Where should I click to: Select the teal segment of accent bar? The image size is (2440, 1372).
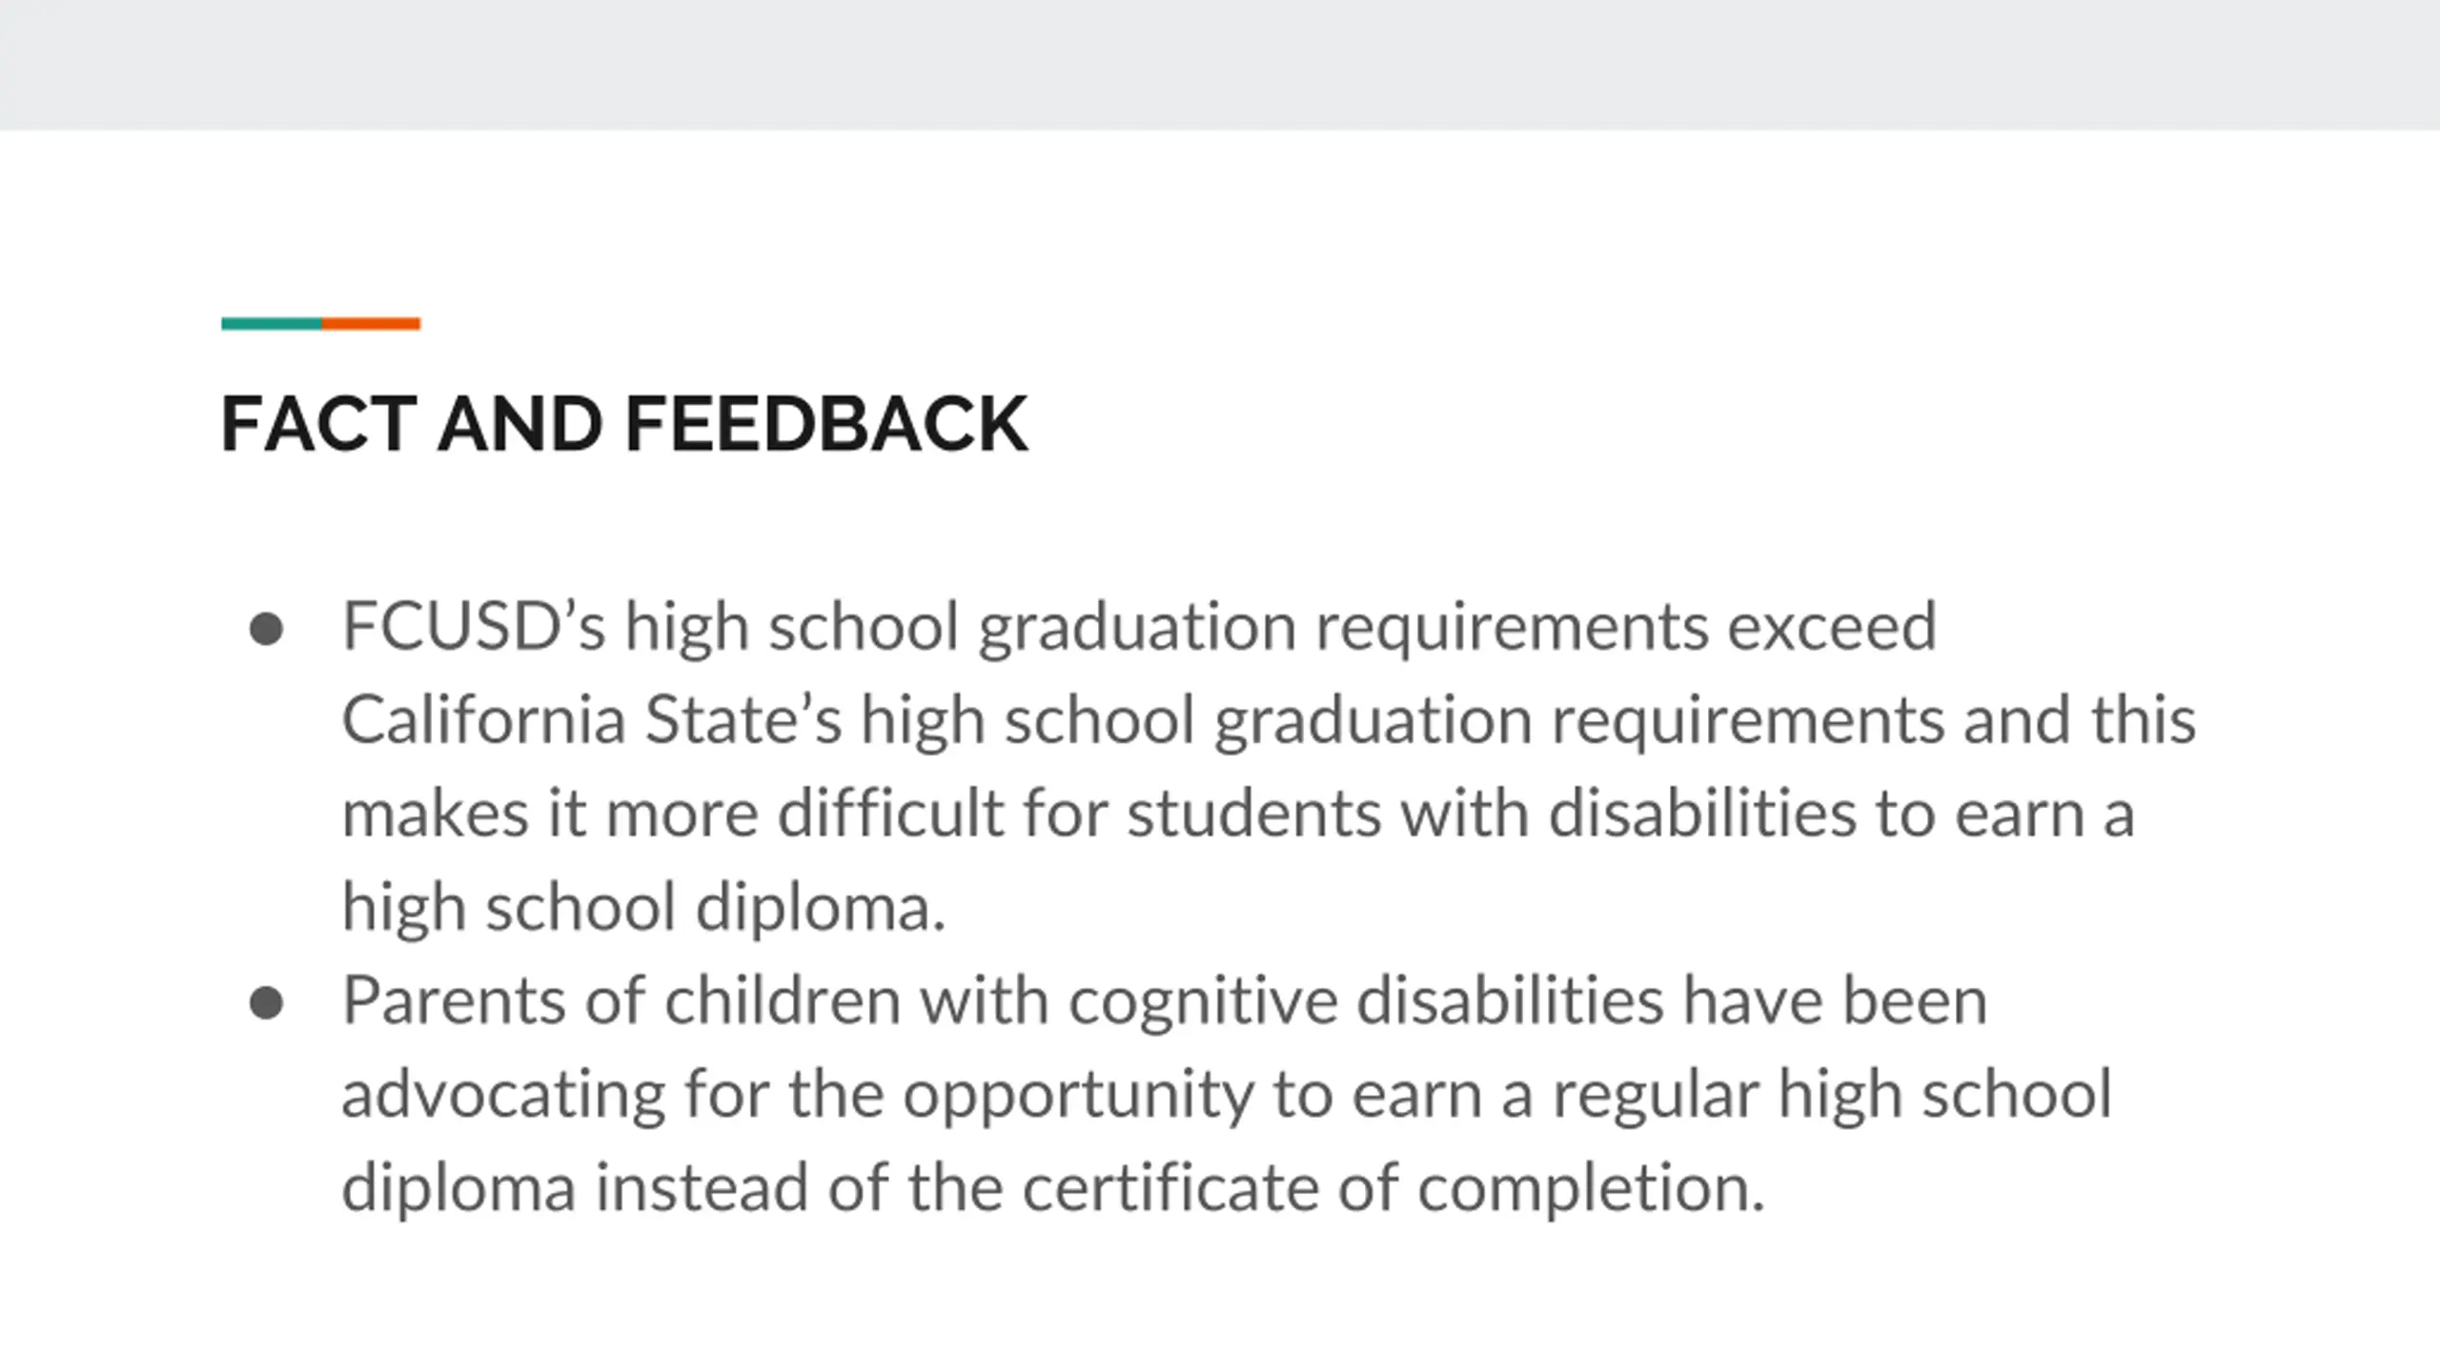272,324
